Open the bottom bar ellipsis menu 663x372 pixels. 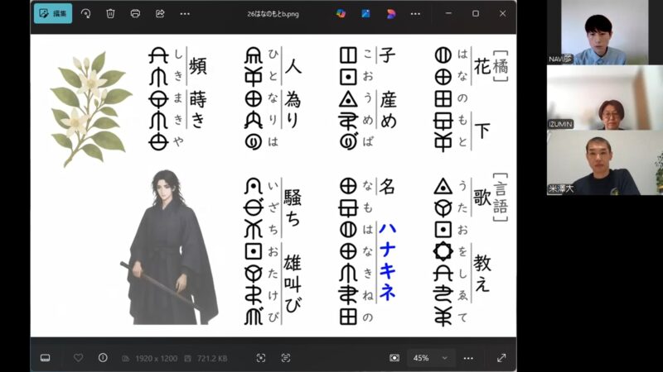pyautogui.click(x=468, y=358)
